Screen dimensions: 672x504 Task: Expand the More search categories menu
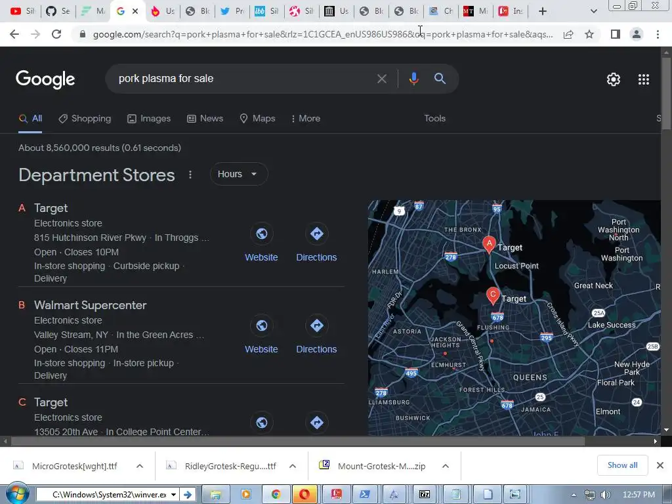point(306,119)
